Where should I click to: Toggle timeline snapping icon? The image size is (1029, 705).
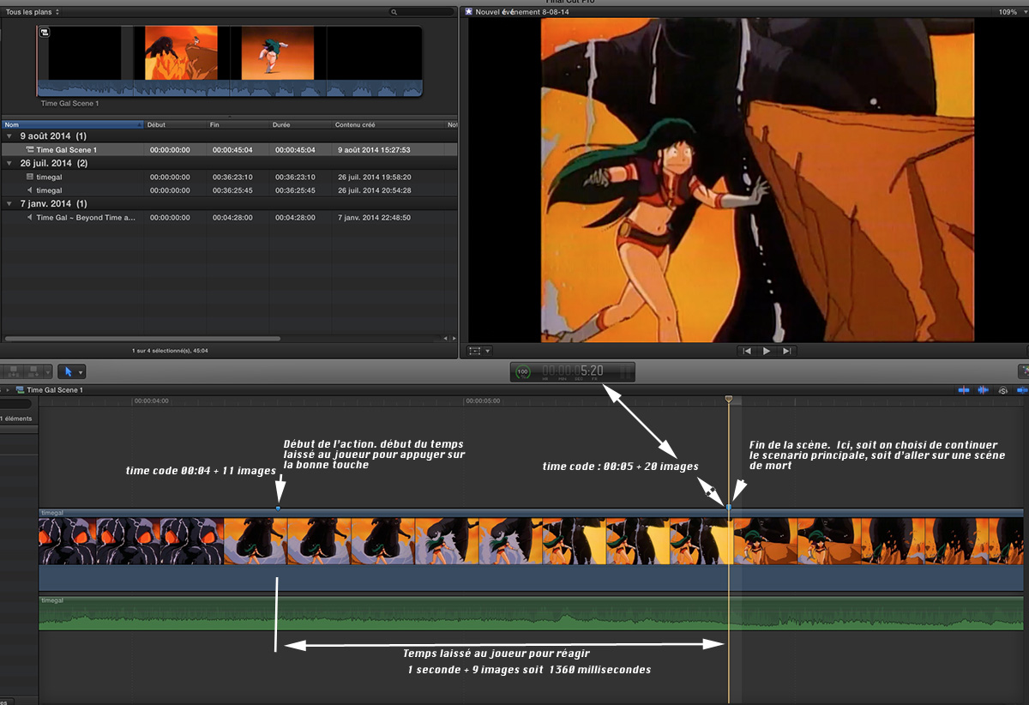(x=1020, y=390)
